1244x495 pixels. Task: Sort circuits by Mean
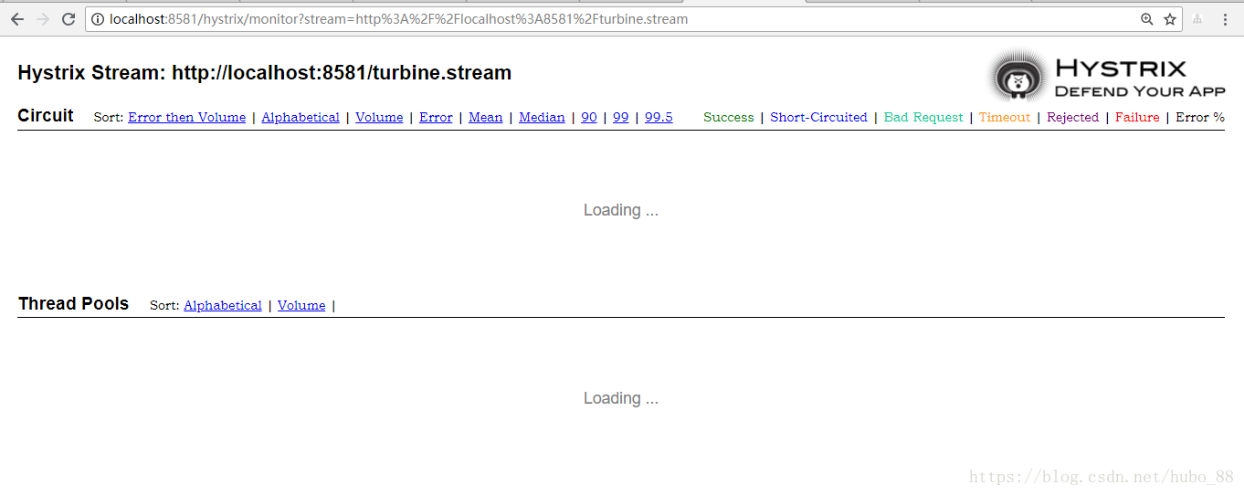point(486,117)
